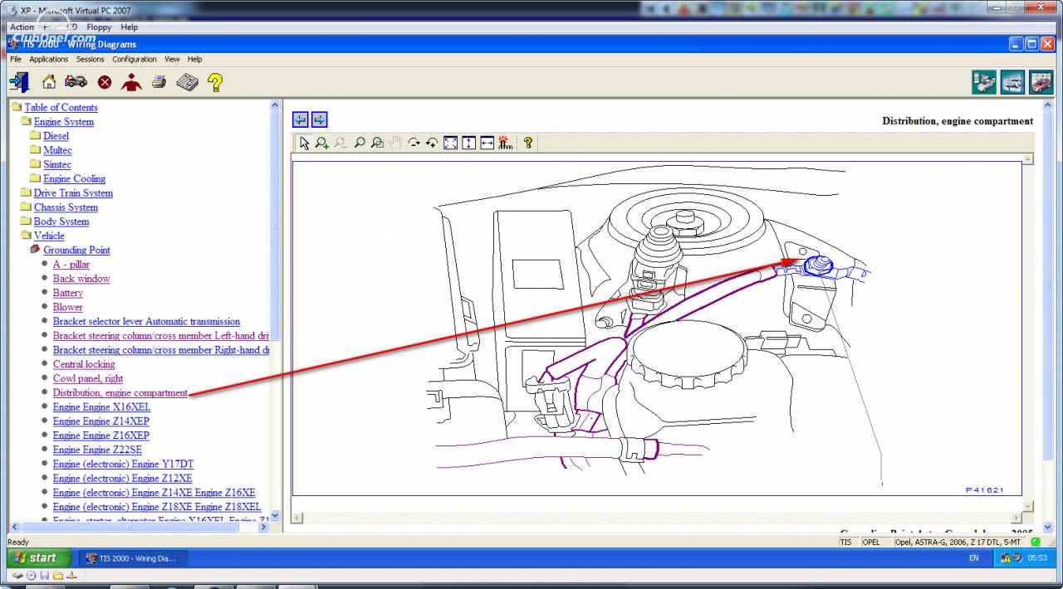Open the newspaper bulletin icon
Viewport: 1063px width, 589px height.
pyautogui.click(x=187, y=82)
